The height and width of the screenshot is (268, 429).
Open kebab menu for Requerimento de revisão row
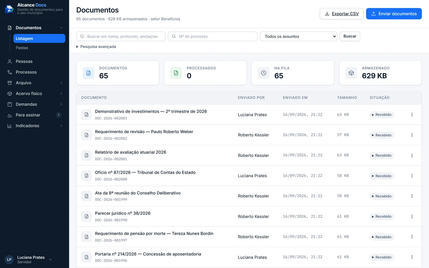(x=412, y=135)
